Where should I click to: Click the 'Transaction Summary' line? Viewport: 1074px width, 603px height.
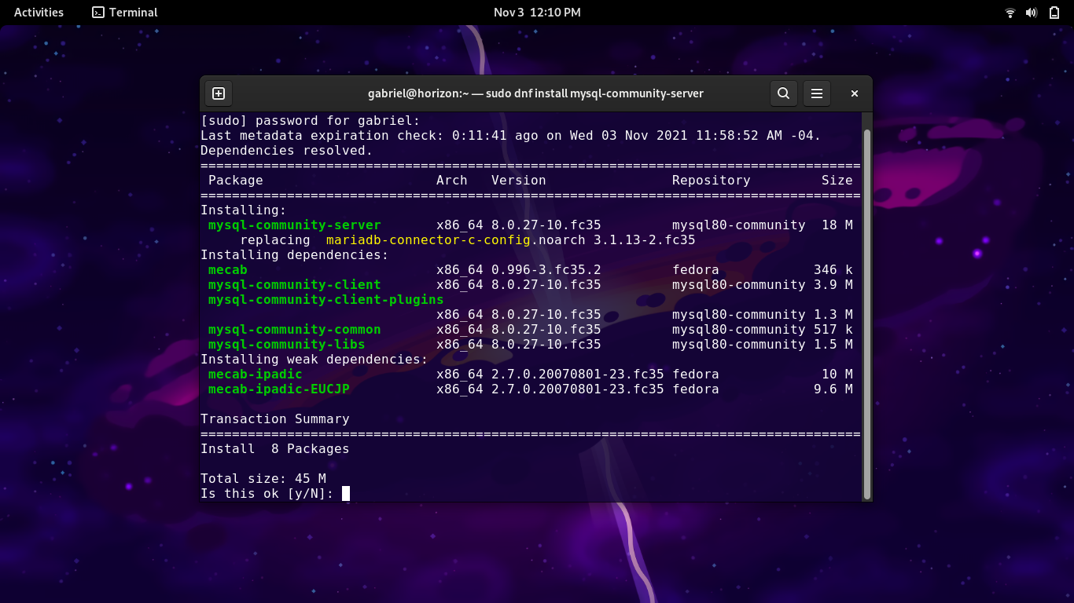(x=274, y=419)
